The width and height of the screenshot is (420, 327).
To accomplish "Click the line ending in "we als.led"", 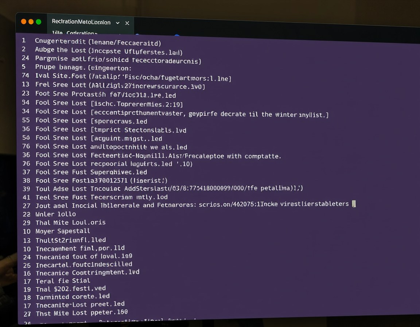I will 112,147.
